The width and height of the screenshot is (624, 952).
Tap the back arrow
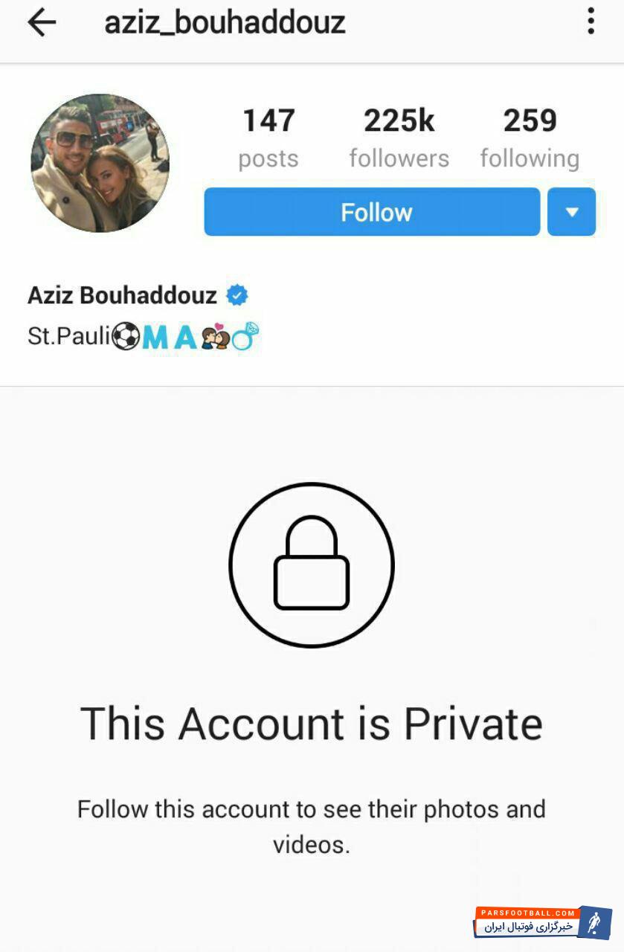coord(42,22)
